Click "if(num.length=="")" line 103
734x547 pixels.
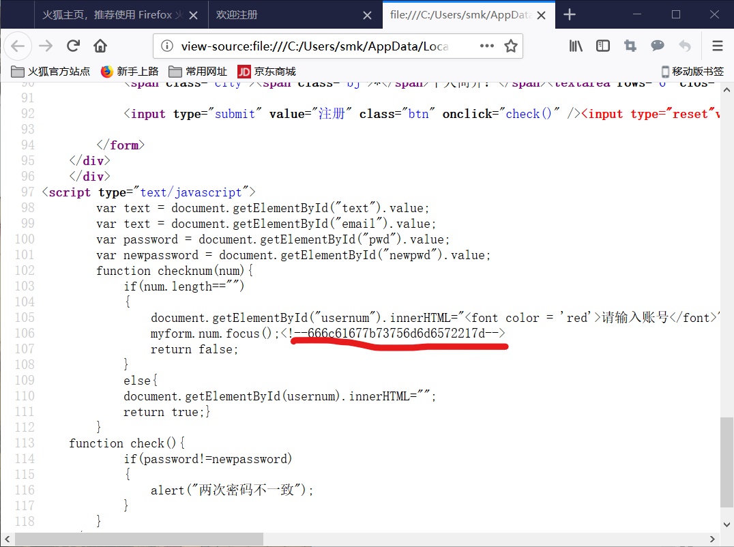184,286
